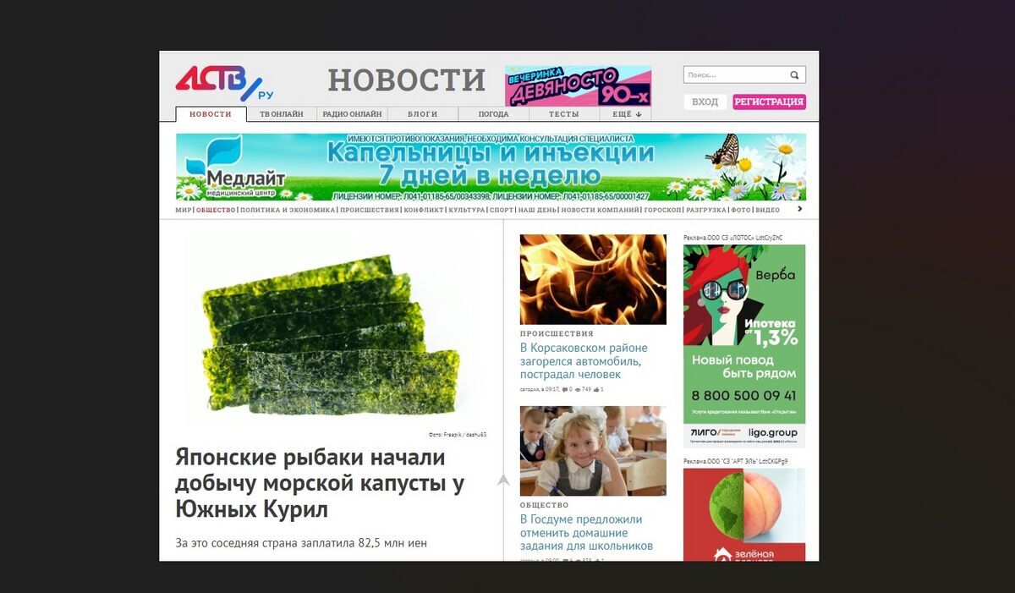Open the МИР category
The image size is (1015, 593).
pos(184,210)
